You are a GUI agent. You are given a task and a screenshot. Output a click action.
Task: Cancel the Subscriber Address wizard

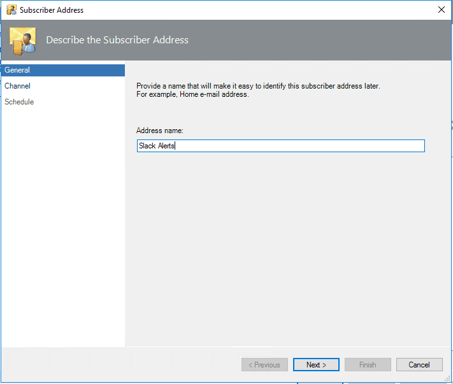coord(419,365)
